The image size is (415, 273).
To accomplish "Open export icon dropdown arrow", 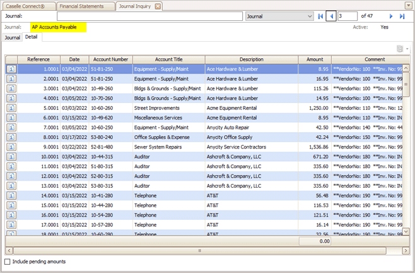I will pyautogui.click(x=407, y=49).
